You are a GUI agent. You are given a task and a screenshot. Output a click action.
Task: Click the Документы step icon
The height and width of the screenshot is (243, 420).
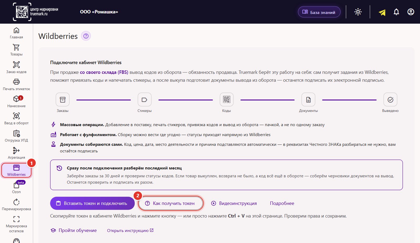pyautogui.click(x=308, y=100)
